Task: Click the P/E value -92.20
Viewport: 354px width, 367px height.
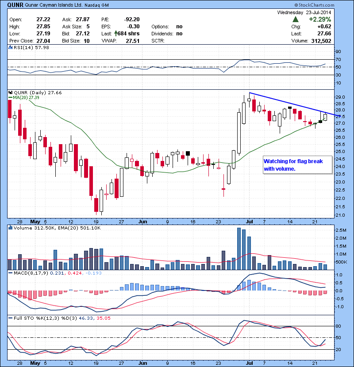Action: (x=132, y=19)
